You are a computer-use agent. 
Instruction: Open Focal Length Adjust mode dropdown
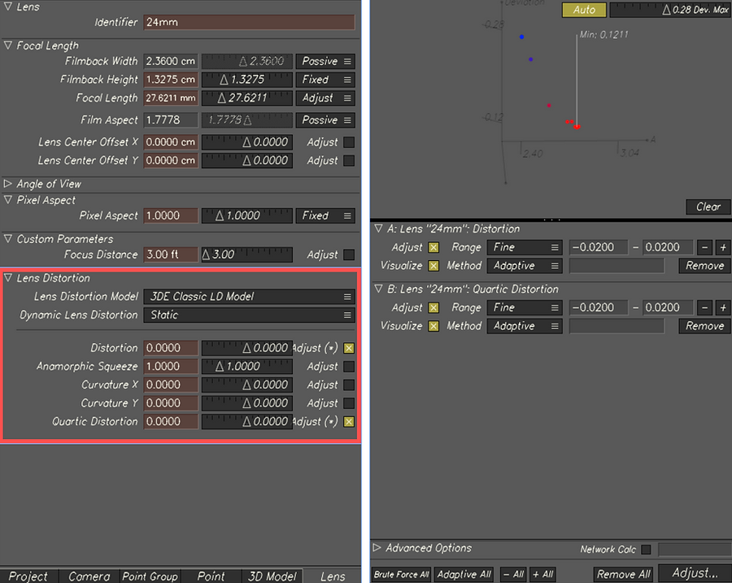click(325, 98)
